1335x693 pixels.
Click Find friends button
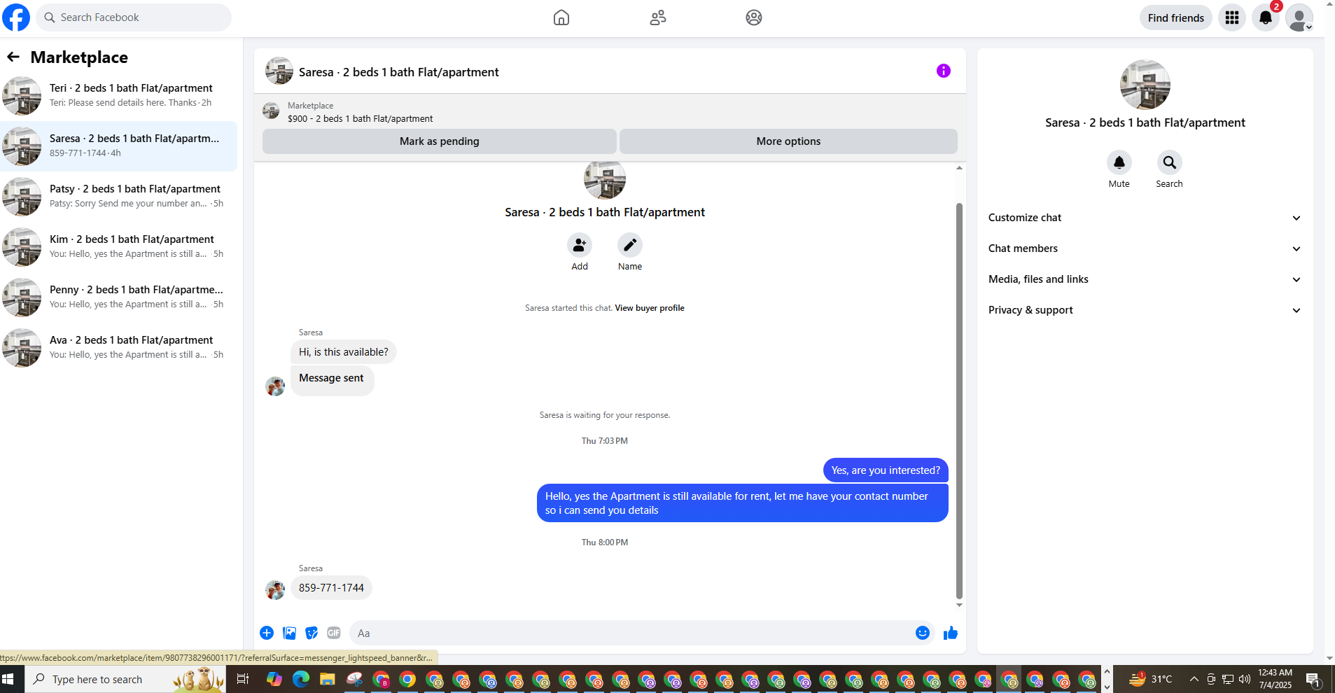tap(1176, 17)
